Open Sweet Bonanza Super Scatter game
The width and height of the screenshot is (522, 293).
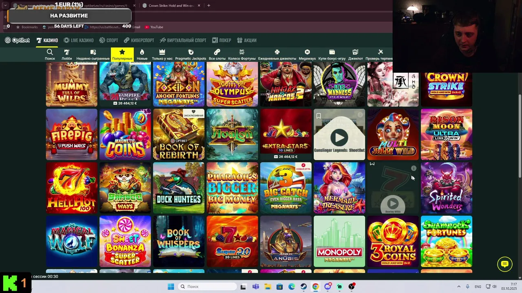125,241
